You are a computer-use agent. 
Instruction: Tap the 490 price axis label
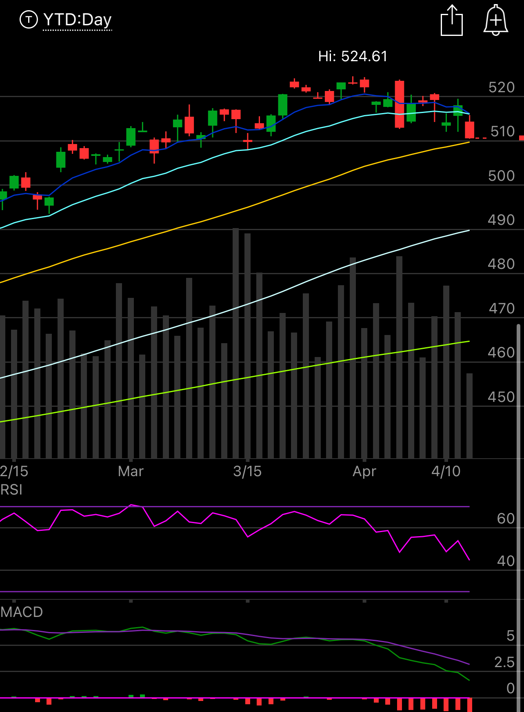(x=502, y=220)
